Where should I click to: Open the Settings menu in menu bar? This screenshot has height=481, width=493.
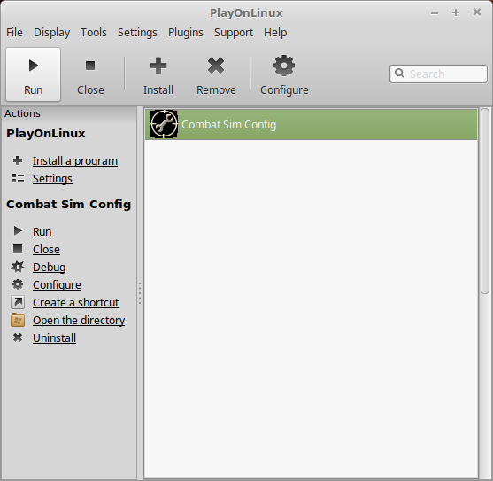coord(137,33)
